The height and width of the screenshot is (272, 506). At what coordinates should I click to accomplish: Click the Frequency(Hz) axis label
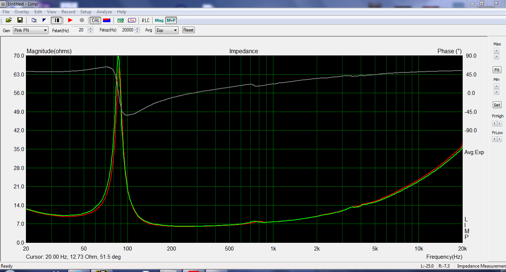click(x=444, y=257)
